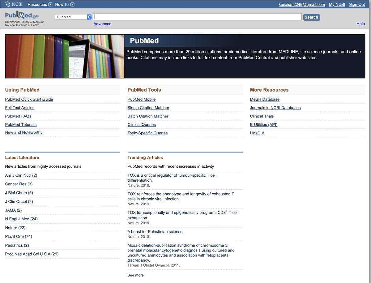
Task: Open Journals in NCBI Databases
Action: click(275, 108)
